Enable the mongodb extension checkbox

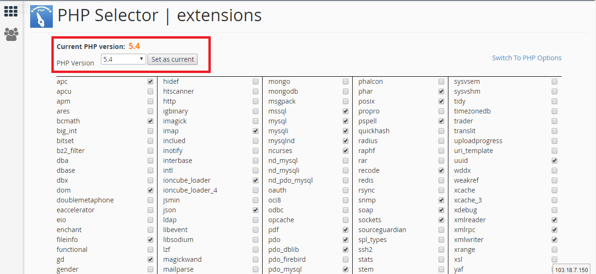click(x=346, y=91)
